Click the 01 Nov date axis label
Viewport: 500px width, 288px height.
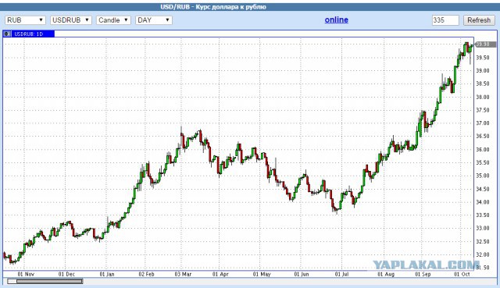[26, 274]
